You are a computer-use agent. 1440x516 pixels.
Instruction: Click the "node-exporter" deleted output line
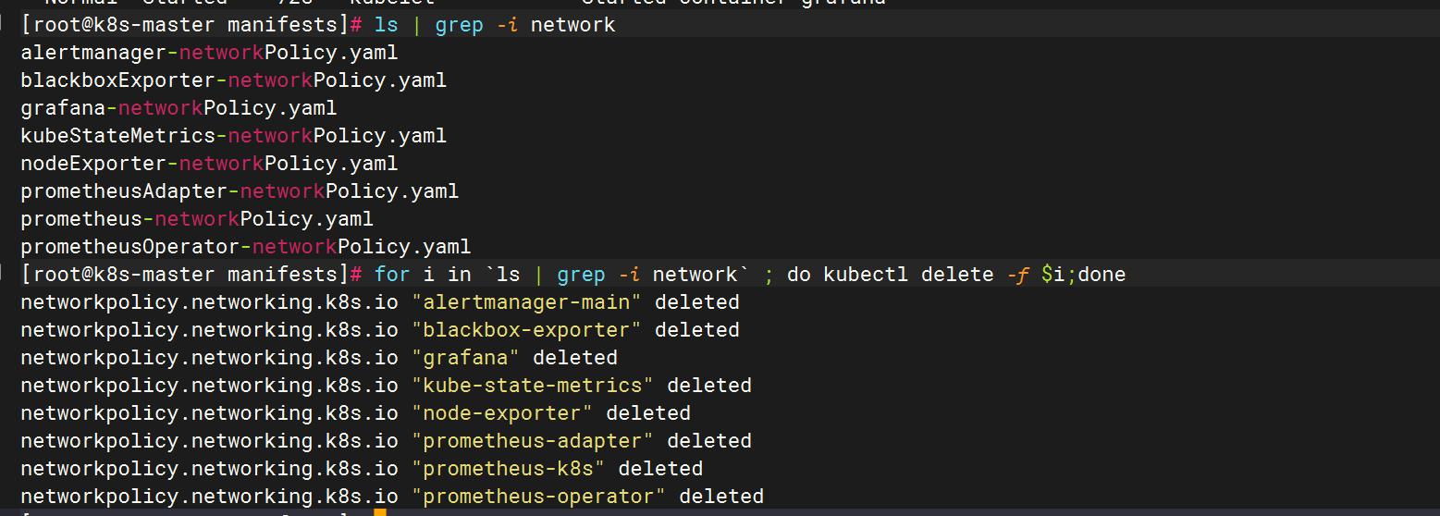coord(356,413)
